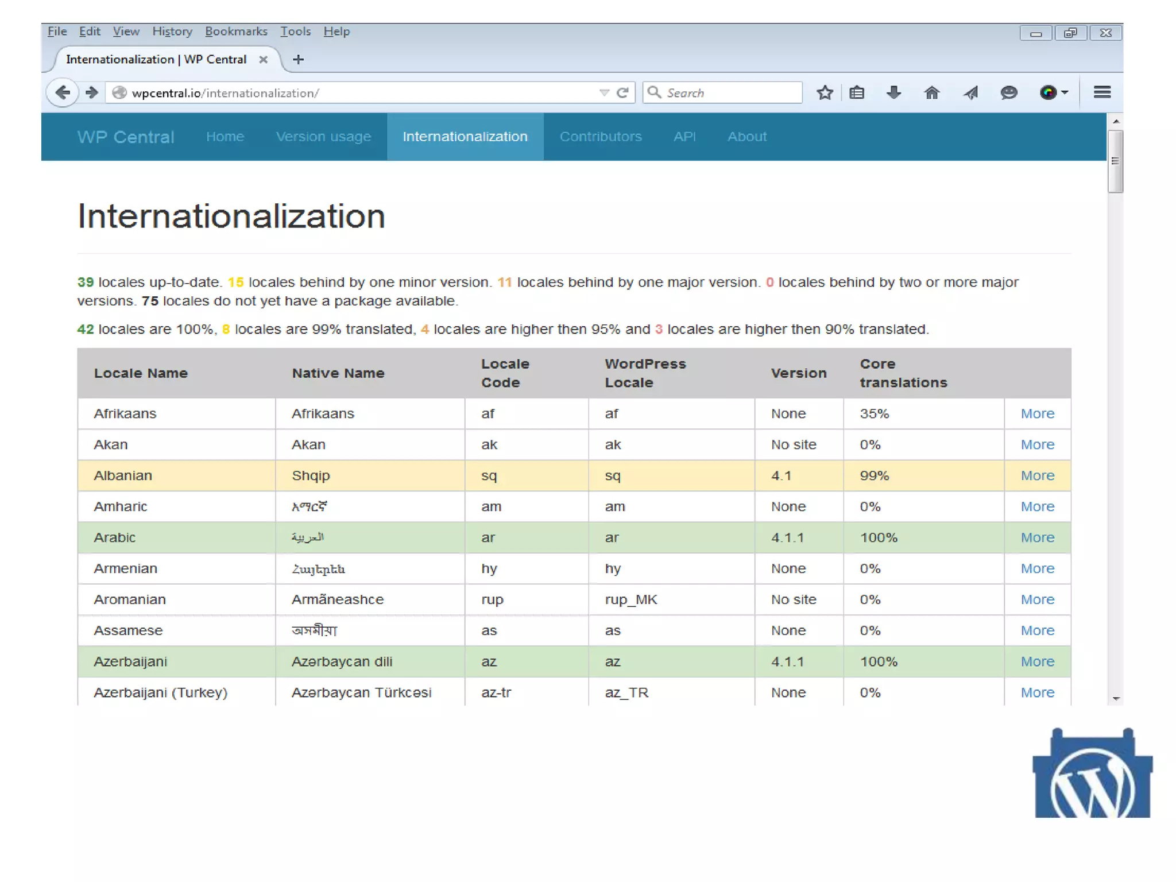Open the hamburger menu icon
This screenshot has width=1176, height=882.
pos(1102,92)
